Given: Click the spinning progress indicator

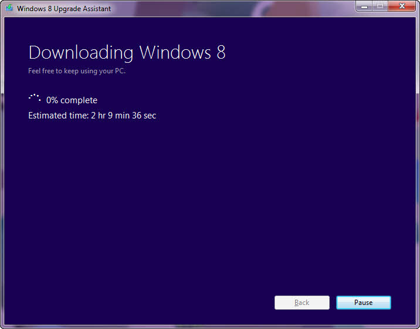Looking at the screenshot, I should pos(35,98).
